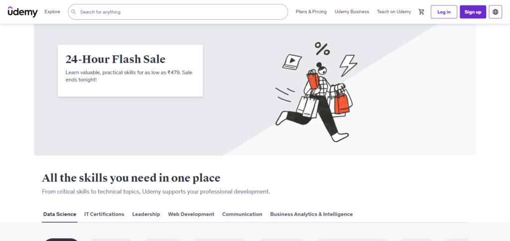The image size is (510, 241).
Task: Switch to the Leadership tab
Action: (146, 214)
